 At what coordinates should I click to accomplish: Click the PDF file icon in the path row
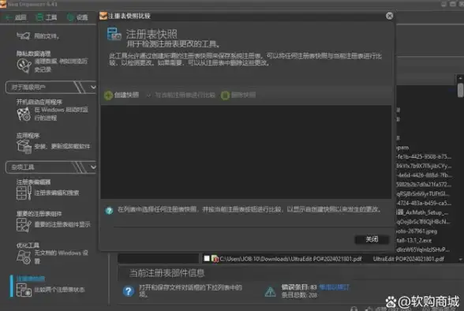point(215,259)
